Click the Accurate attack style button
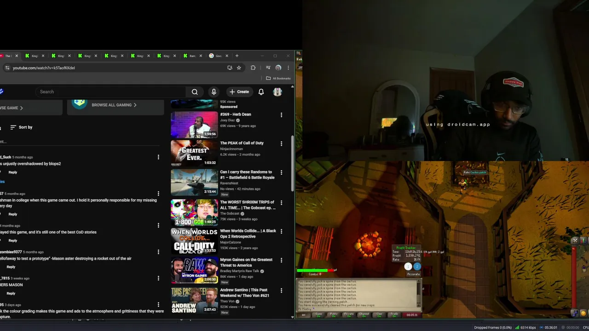The image size is (589, 331). coord(413,274)
